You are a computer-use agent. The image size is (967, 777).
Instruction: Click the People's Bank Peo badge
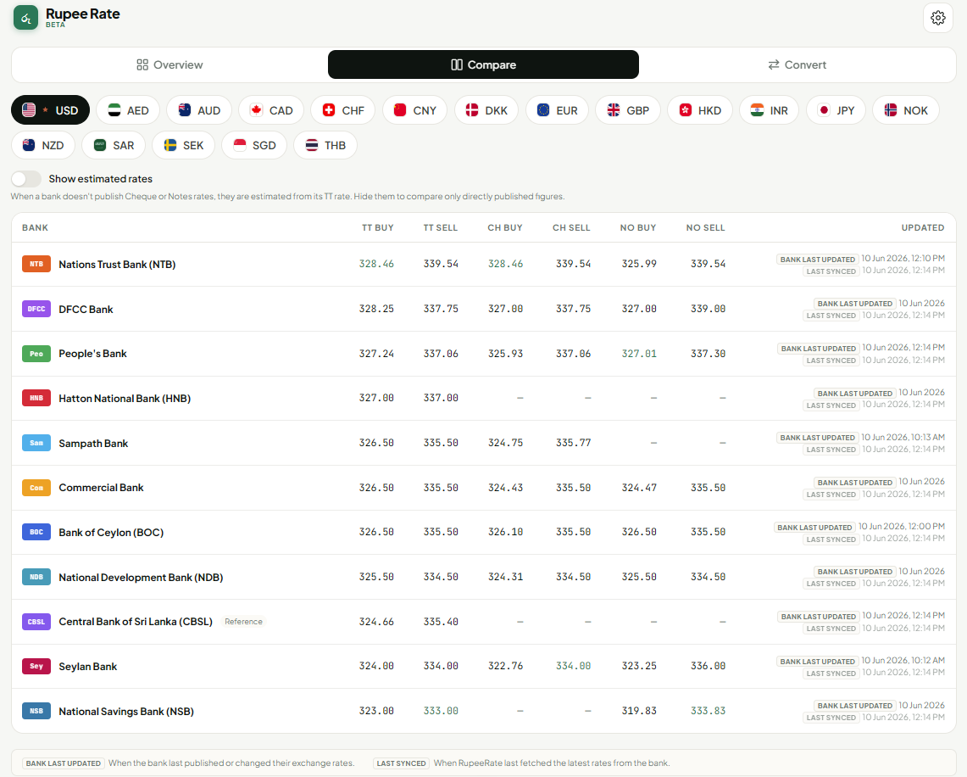tap(36, 354)
